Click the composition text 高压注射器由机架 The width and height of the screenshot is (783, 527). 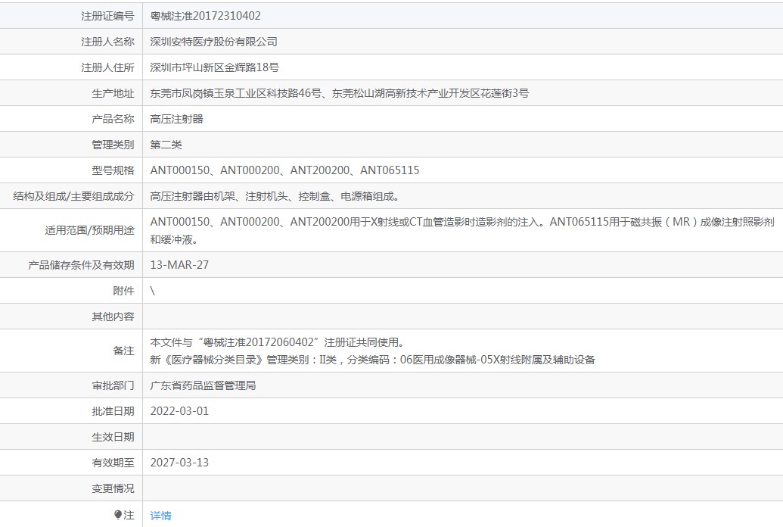tap(276, 197)
